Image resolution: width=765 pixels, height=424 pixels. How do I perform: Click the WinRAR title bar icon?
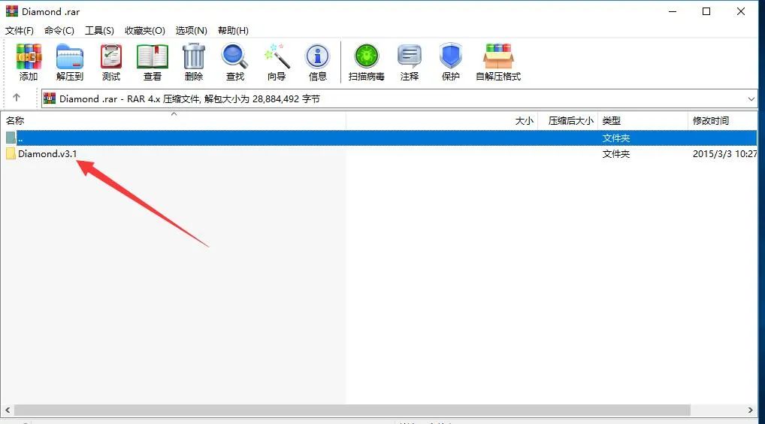click(12, 11)
